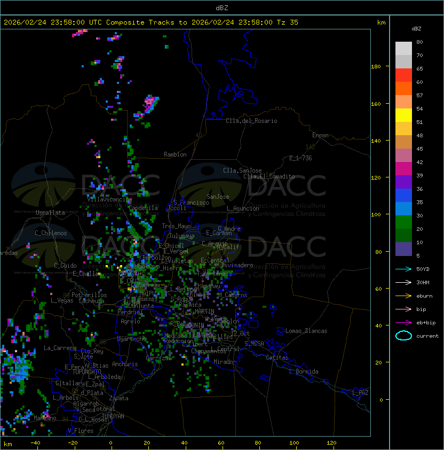The image size is (444, 450).
Task: Click the 'Encon' map label
Action: pos(320,135)
